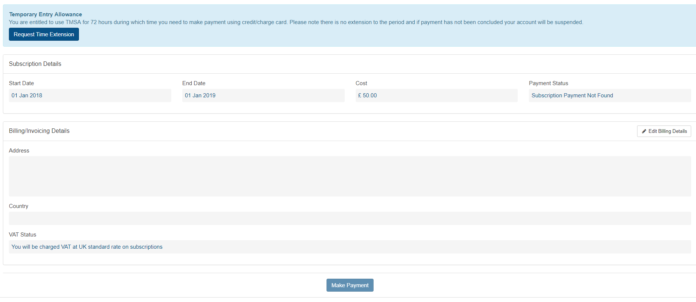Click the 'Cost' label
Viewport: 696px width, 302px height.
(x=361, y=83)
